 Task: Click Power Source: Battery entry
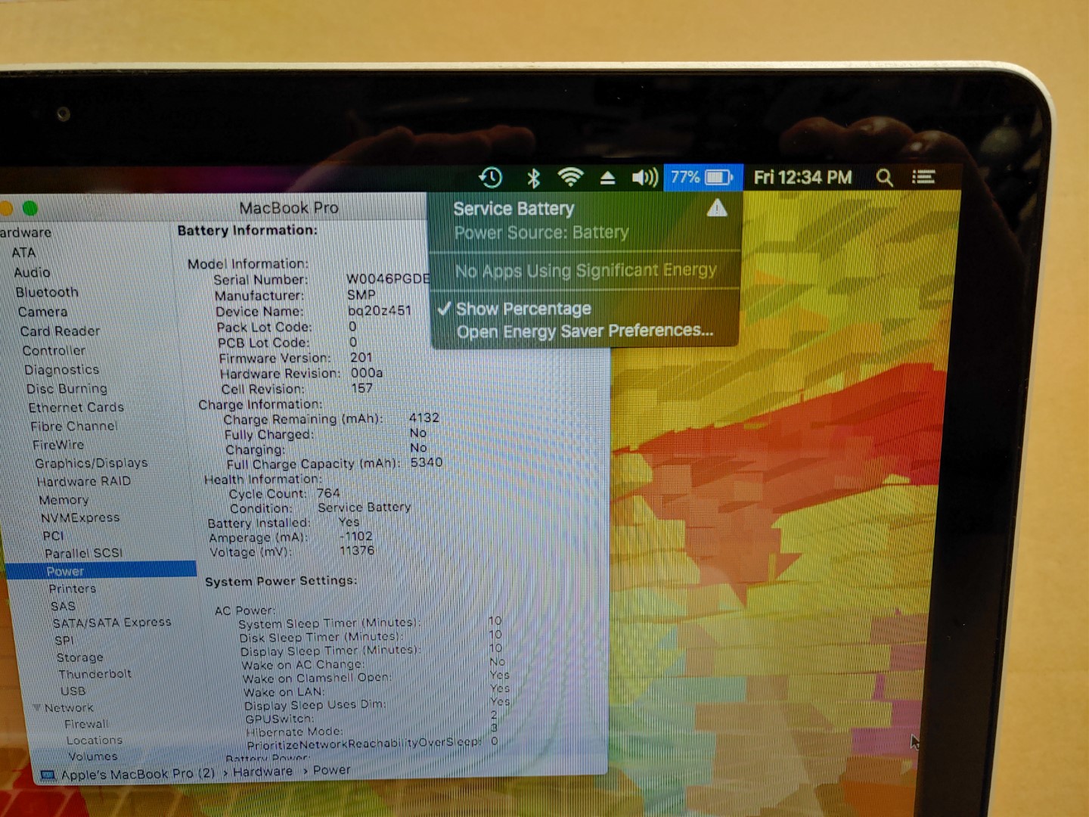coord(541,232)
